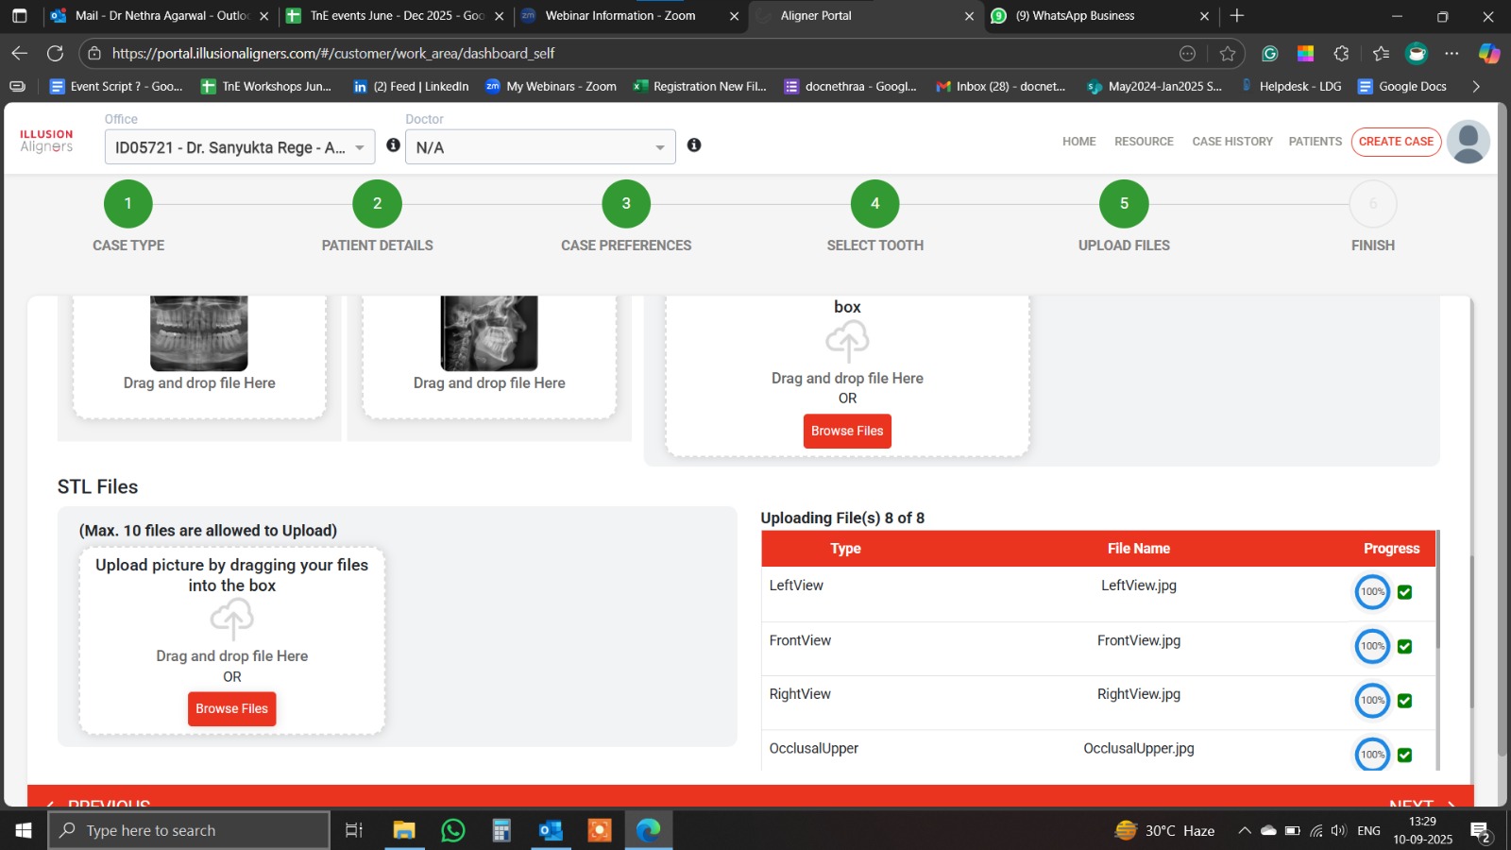1511x850 pixels.
Task: Add this page to favorites star icon
Action: tap(1228, 54)
